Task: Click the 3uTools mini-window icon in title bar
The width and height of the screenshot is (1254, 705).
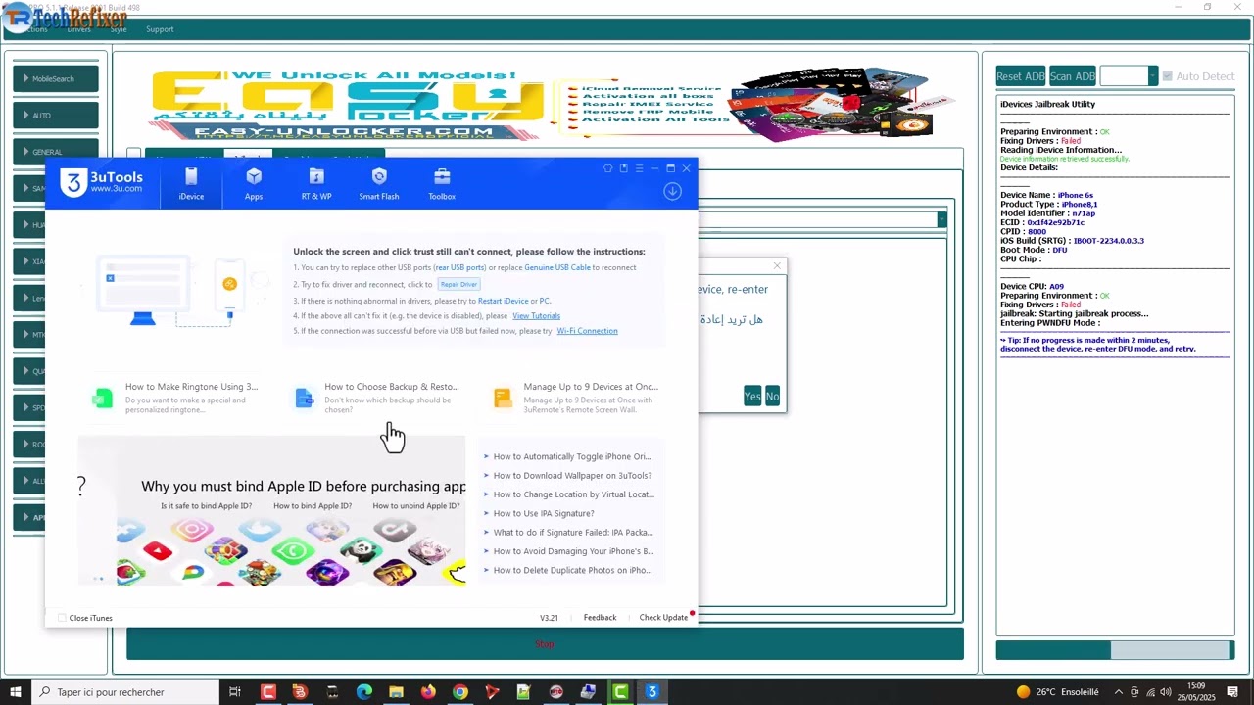Action: 624,168
